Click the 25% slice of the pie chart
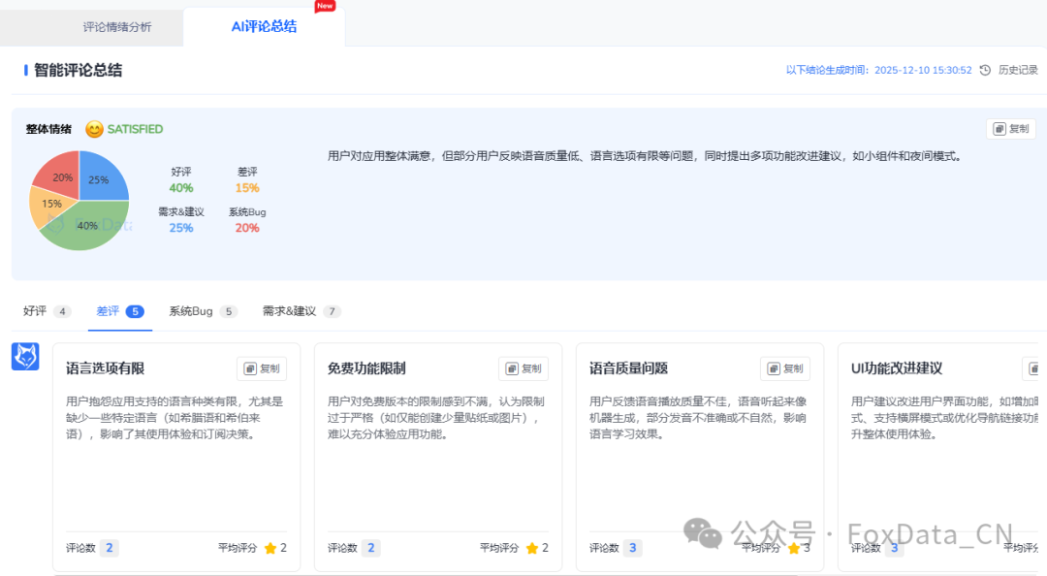Screen dimensions: 1047x576 click(x=100, y=179)
